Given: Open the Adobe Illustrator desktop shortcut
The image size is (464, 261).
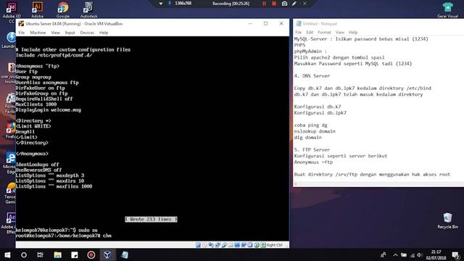Looking at the screenshot, I should [x=37, y=9].
